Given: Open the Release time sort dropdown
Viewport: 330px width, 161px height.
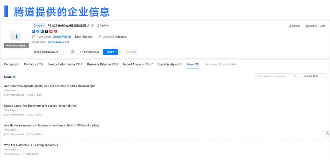Looking at the screenshot, I should pyautogui.click(x=314, y=76).
